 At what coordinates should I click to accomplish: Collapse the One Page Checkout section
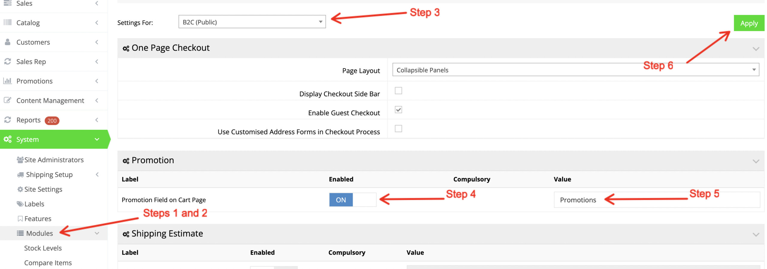756,48
